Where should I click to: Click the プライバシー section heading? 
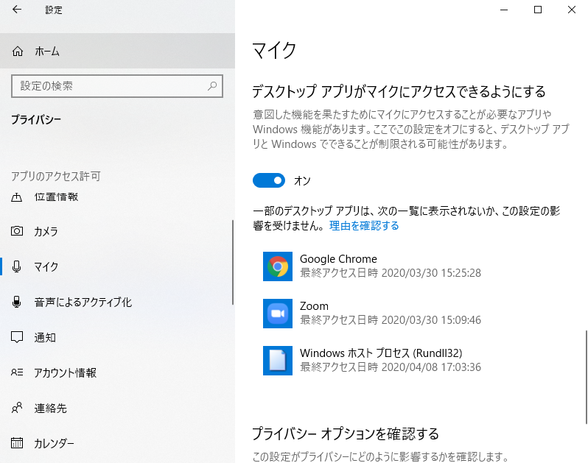(36, 119)
